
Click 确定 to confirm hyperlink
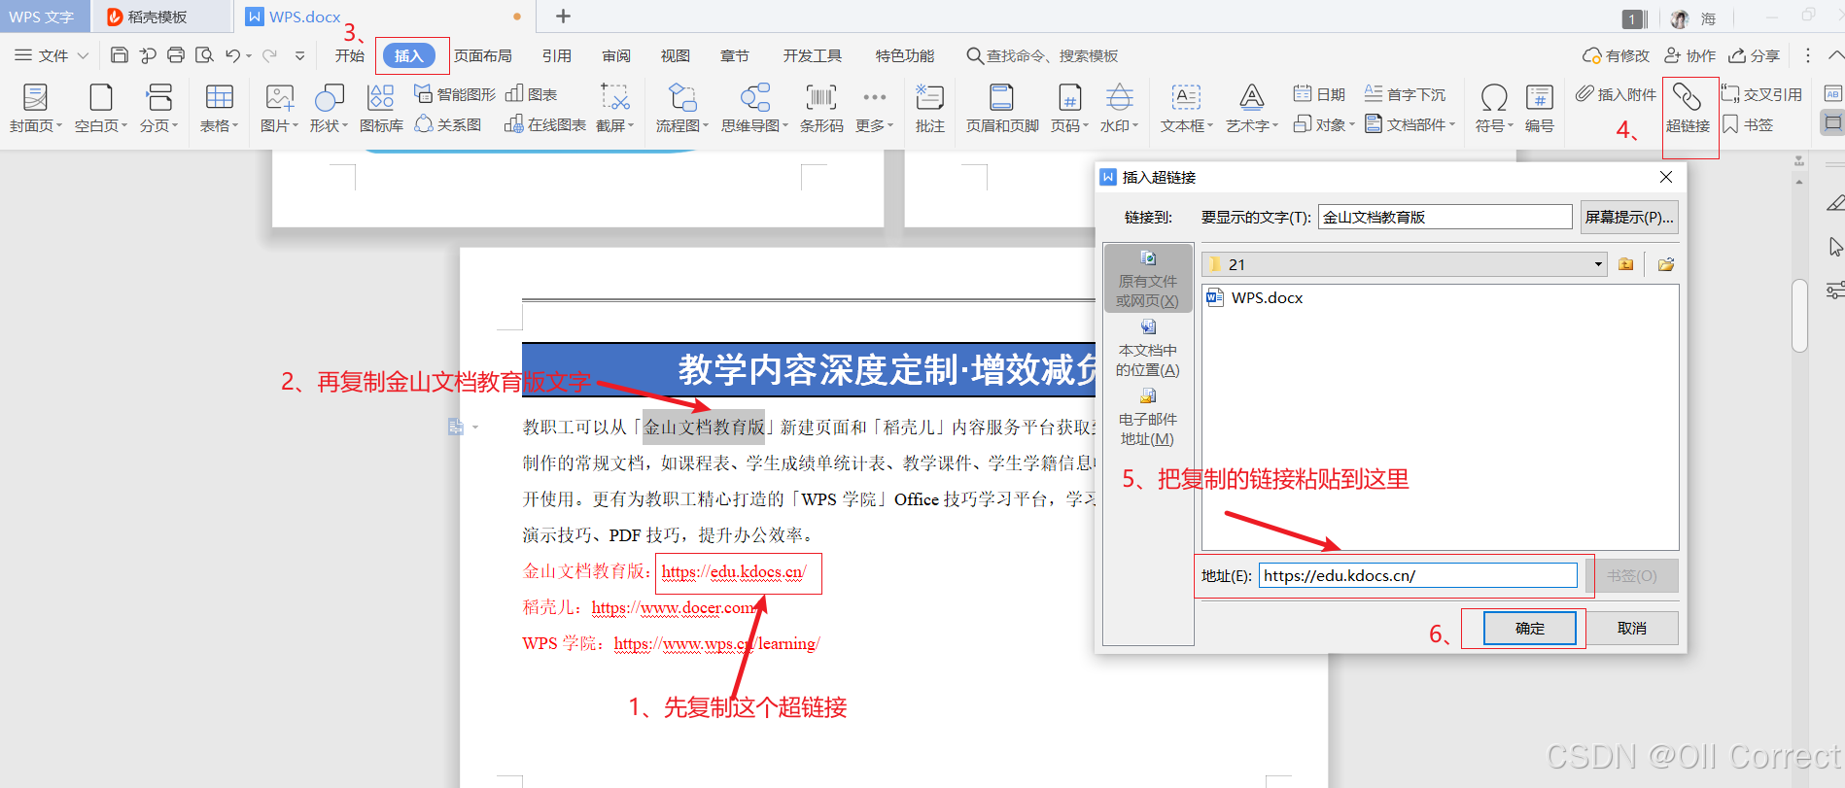click(x=1529, y=628)
